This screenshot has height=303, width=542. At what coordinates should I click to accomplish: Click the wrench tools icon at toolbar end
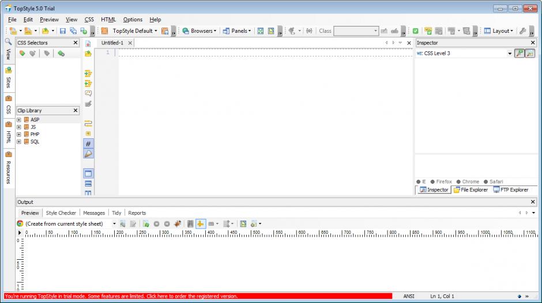click(522, 31)
